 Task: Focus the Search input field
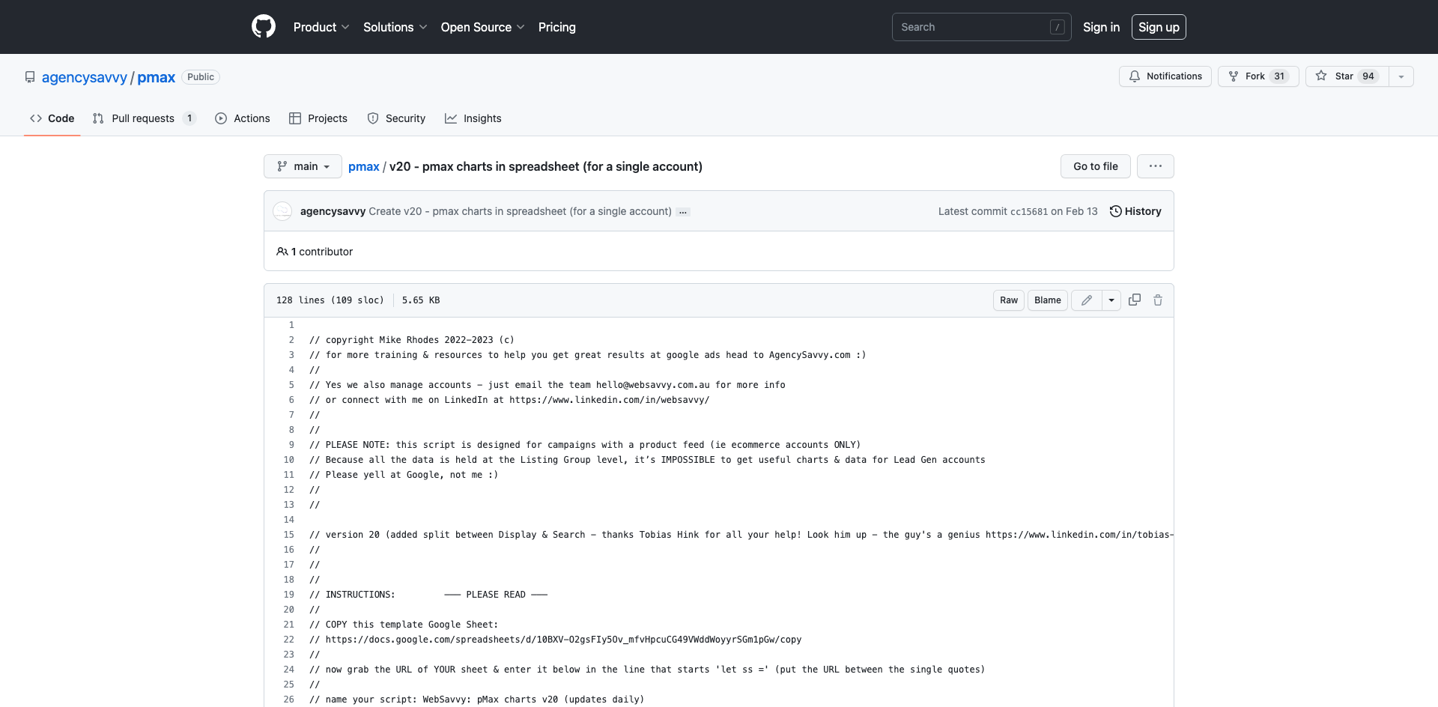[972, 27]
